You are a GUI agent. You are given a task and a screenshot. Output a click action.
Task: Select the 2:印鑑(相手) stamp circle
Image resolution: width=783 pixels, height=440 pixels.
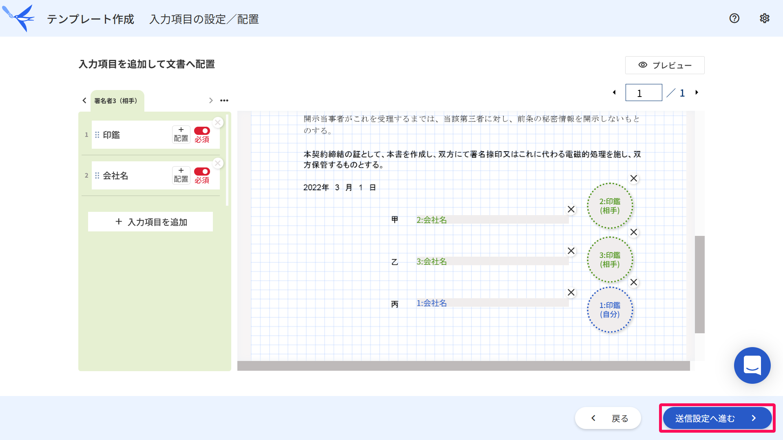coord(610,206)
